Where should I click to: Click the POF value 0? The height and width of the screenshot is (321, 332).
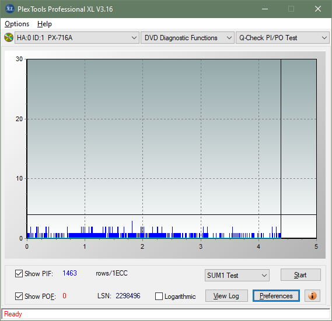pos(64,295)
